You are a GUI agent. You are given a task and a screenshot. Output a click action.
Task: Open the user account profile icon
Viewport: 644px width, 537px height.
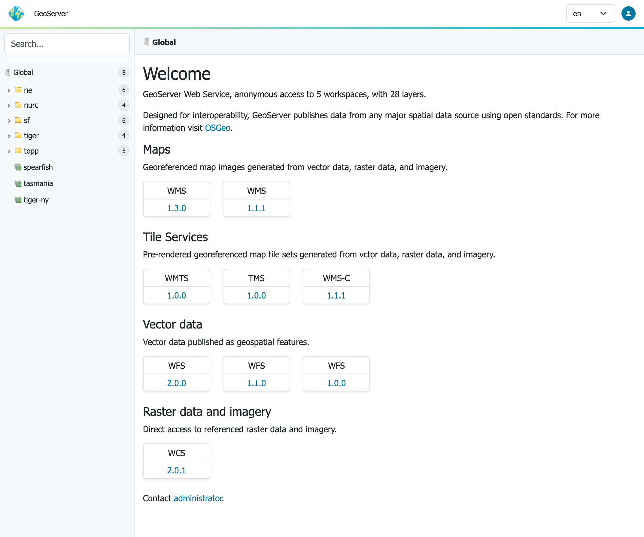628,13
